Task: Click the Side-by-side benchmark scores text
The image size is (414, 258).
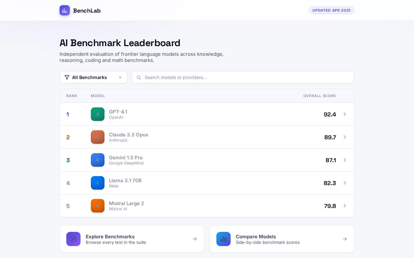Action: tap(268, 242)
